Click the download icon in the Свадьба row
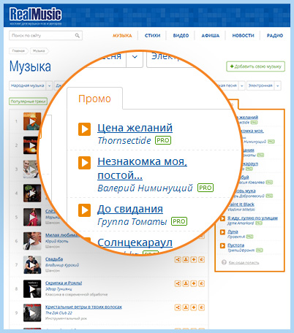This screenshot has height=333, width=294. click(186, 259)
